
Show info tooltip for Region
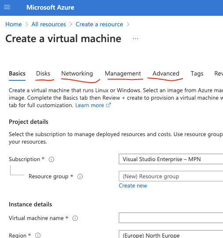tap(38, 235)
